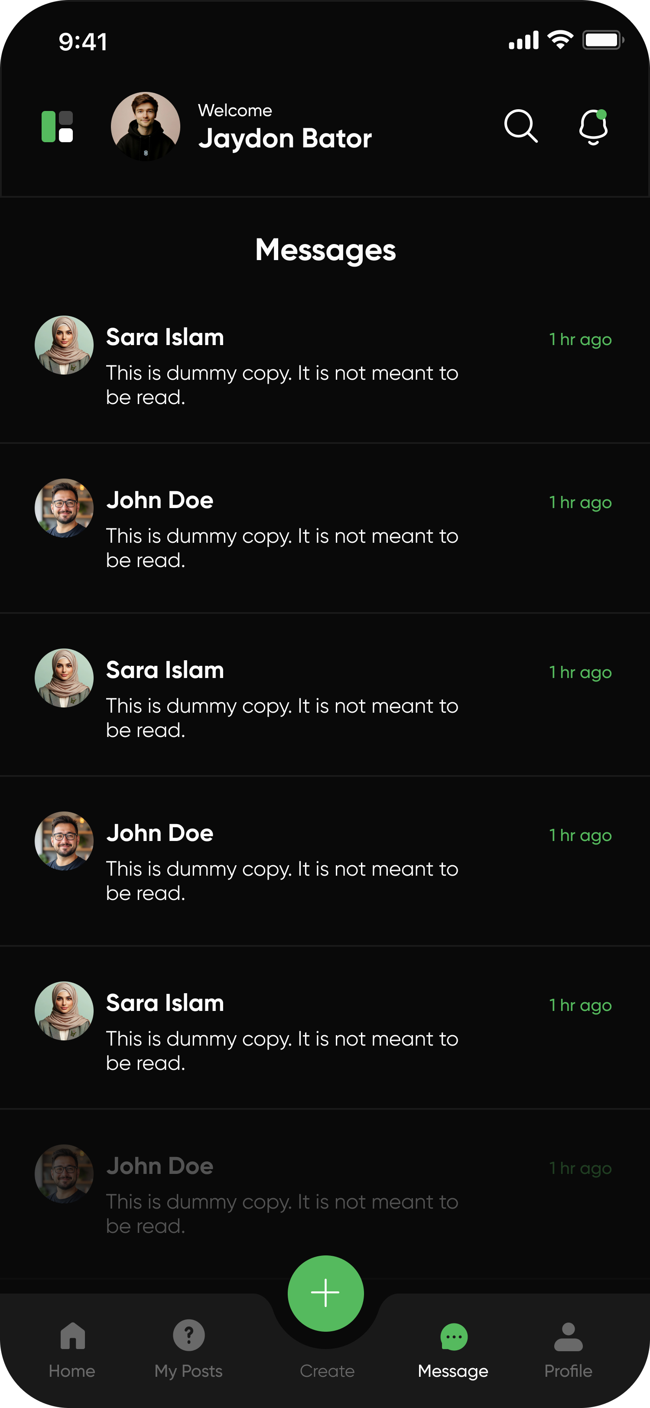Go to the Home tab
Screen dimensions: 650x1408
pos(72,1348)
